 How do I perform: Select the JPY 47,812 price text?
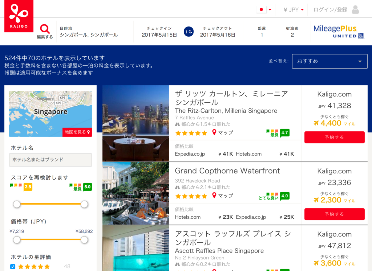coord(334,246)
